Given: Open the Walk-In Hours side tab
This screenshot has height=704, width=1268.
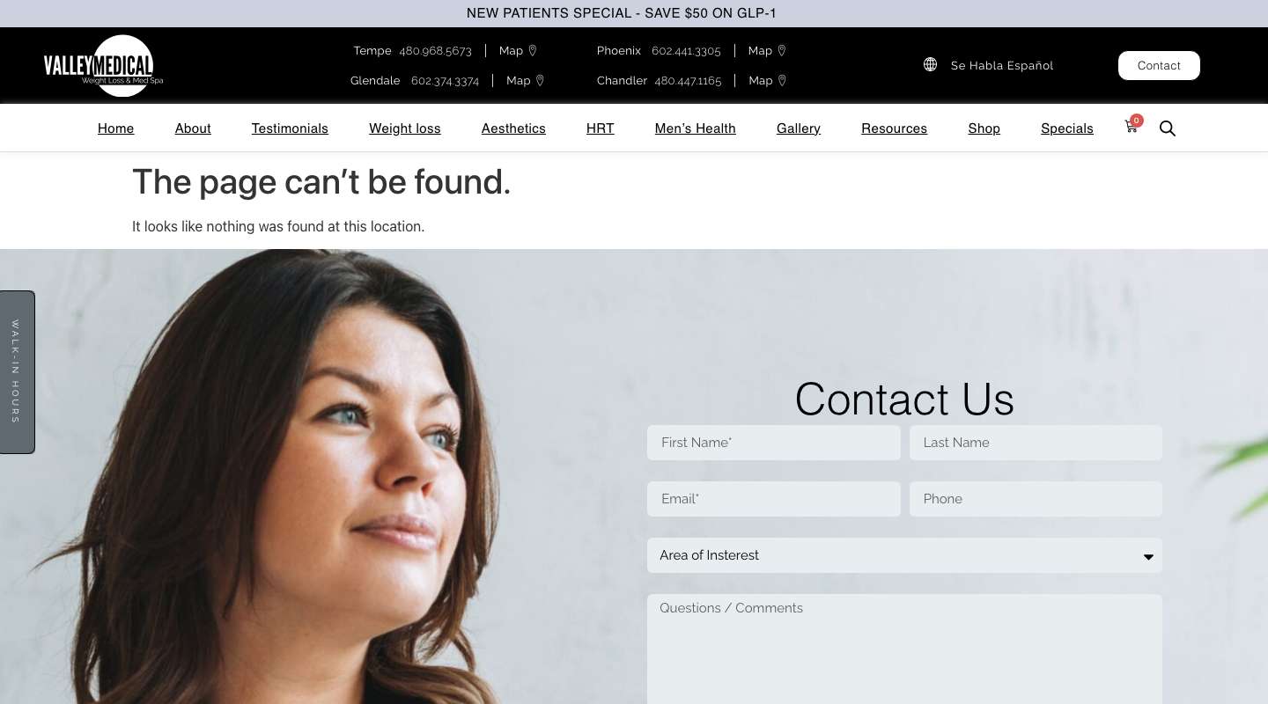Looking at the screenshot, I should pyautogui.click(x=17, y=372).
